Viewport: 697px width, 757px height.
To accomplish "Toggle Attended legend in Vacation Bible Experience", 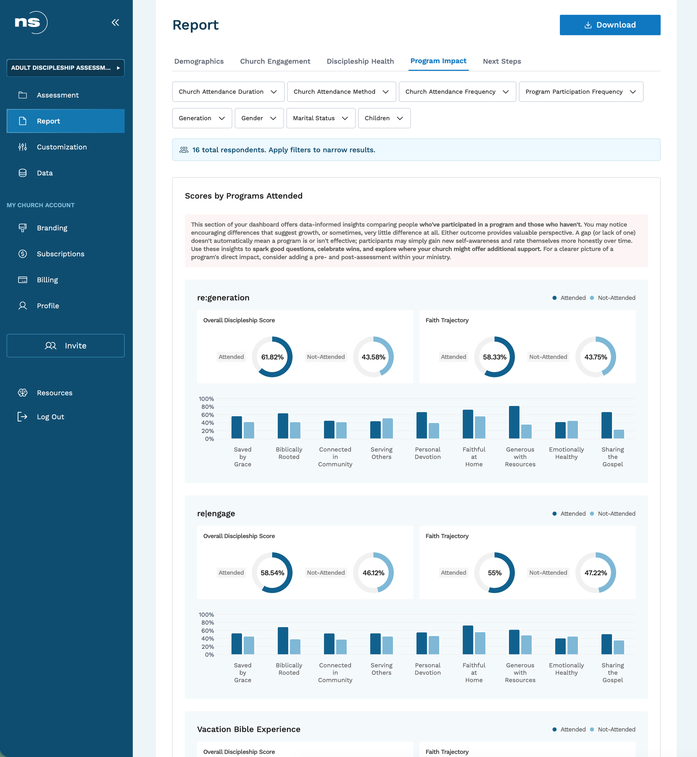I will point(569,729).
